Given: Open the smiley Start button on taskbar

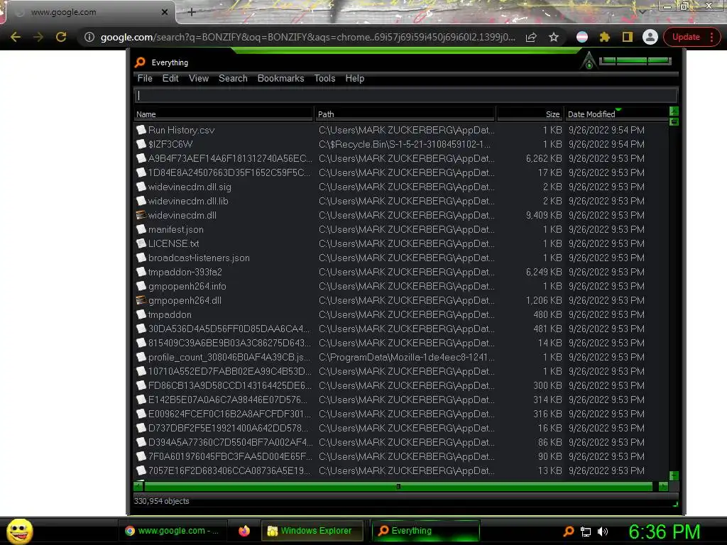Looking at the screenshot, I should click(x=19, y=531).
